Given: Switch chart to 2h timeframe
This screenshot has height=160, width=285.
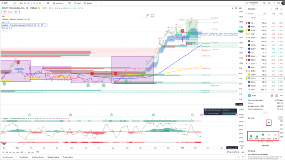Looking at the screenshot, I should (25, 3).
